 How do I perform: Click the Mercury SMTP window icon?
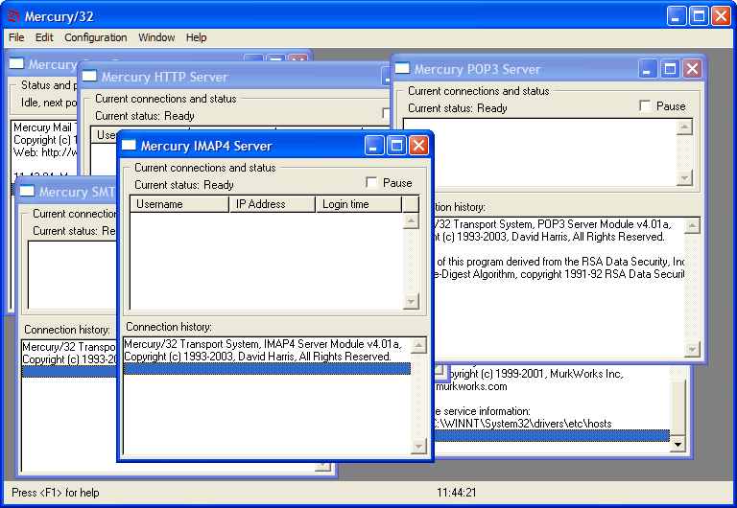click(x=27, y=191)
